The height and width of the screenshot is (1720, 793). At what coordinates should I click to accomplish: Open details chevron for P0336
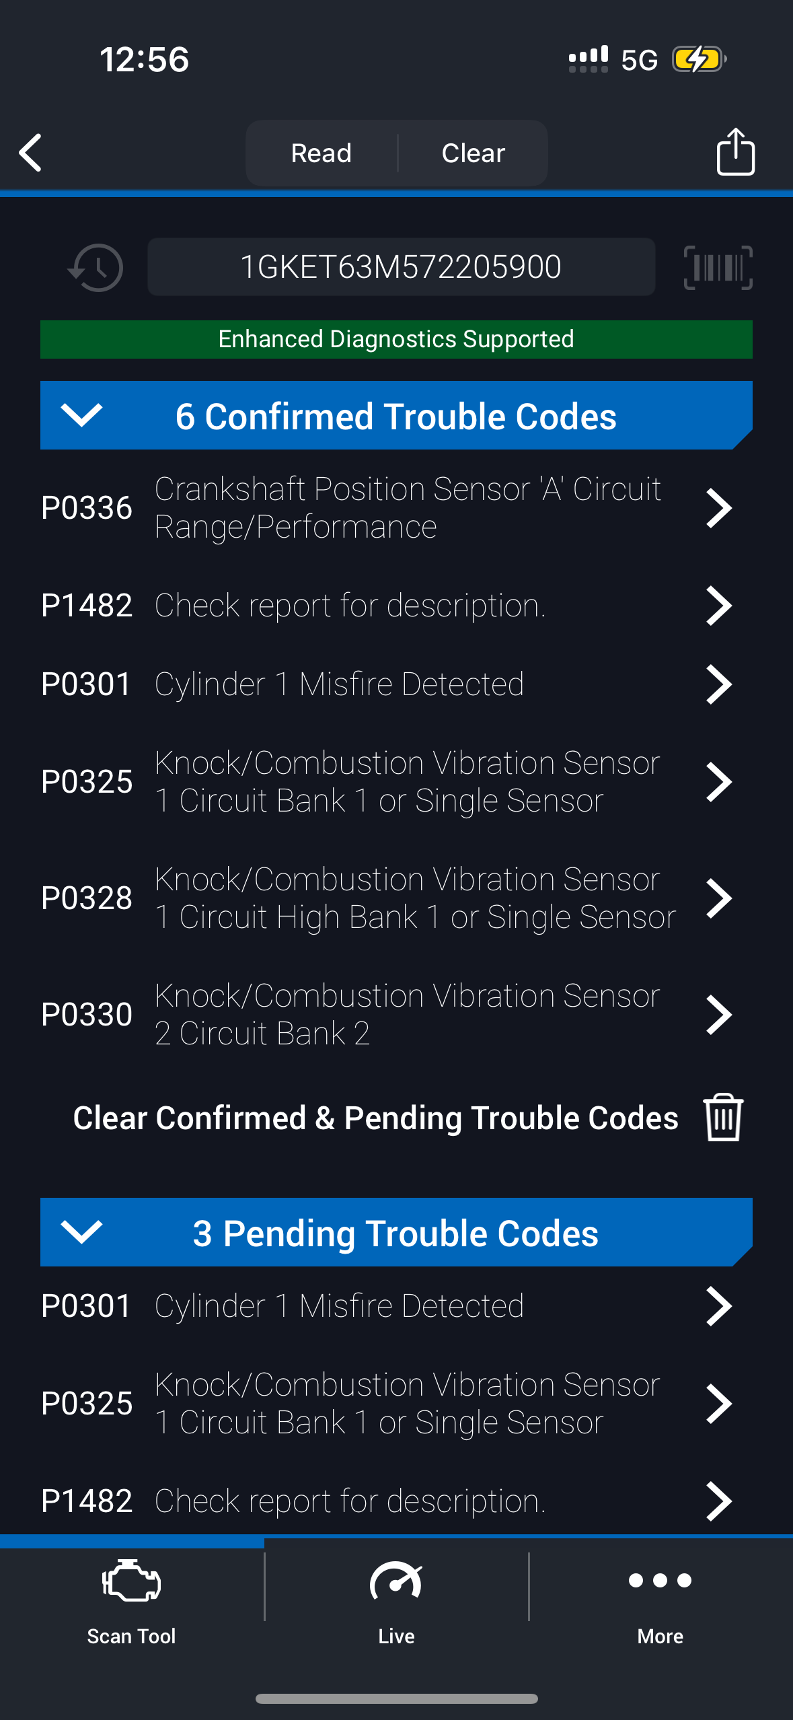pos(718,508)
